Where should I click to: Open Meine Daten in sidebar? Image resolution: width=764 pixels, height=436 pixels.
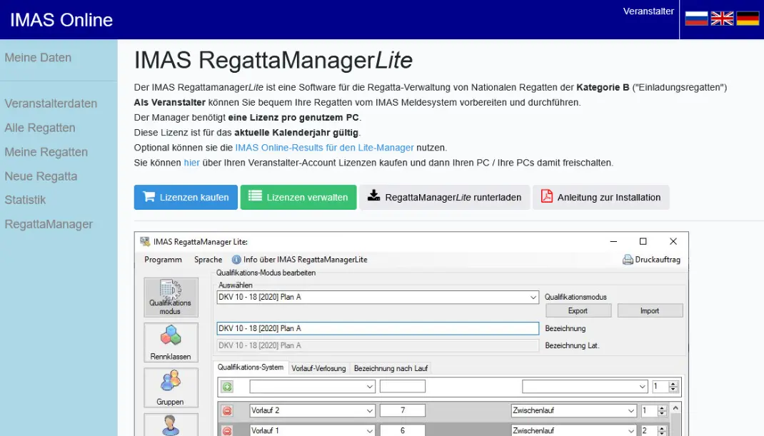pos(38,58)
